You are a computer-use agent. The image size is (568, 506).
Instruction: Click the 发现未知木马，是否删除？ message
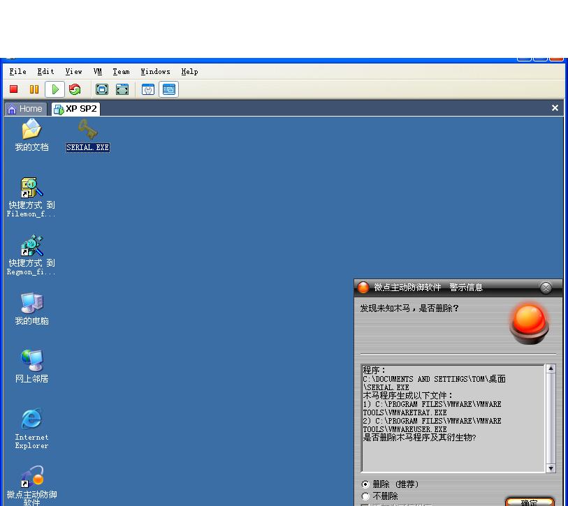409,308
